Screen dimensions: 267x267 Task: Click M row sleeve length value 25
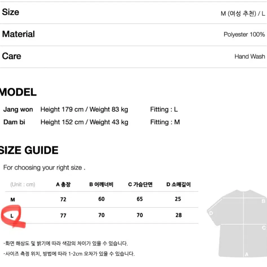178,199
